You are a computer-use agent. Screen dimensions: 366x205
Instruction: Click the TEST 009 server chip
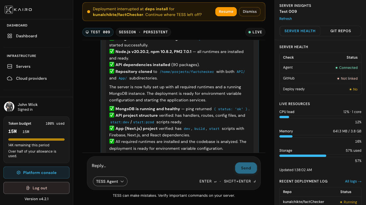point(98,32)
